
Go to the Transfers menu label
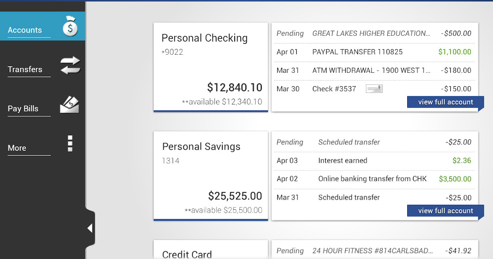pyautogui.click(x=25, y=69)
